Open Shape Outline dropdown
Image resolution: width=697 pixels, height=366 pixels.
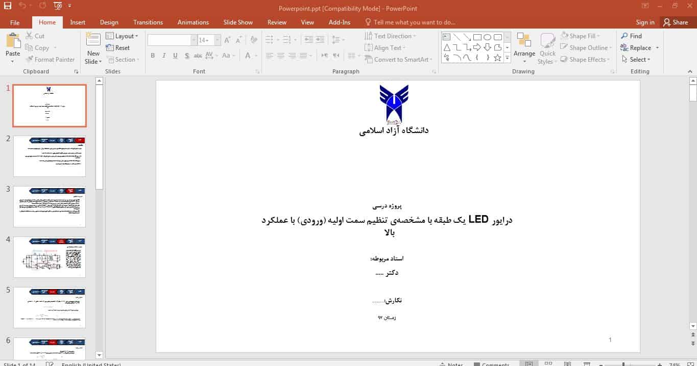586,48
